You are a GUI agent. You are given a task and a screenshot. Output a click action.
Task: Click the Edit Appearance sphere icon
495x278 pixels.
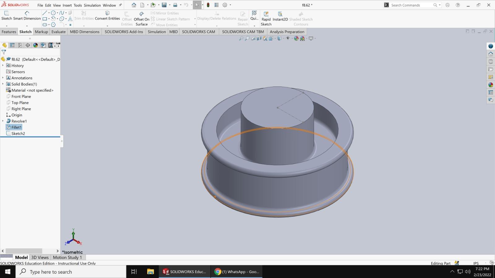(297, 38)
